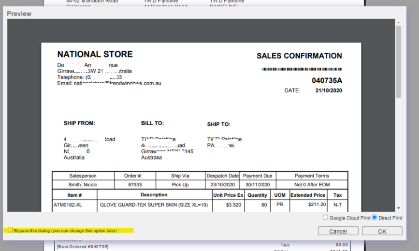
Task: Click the Extended Price column header
Action: 308,195
